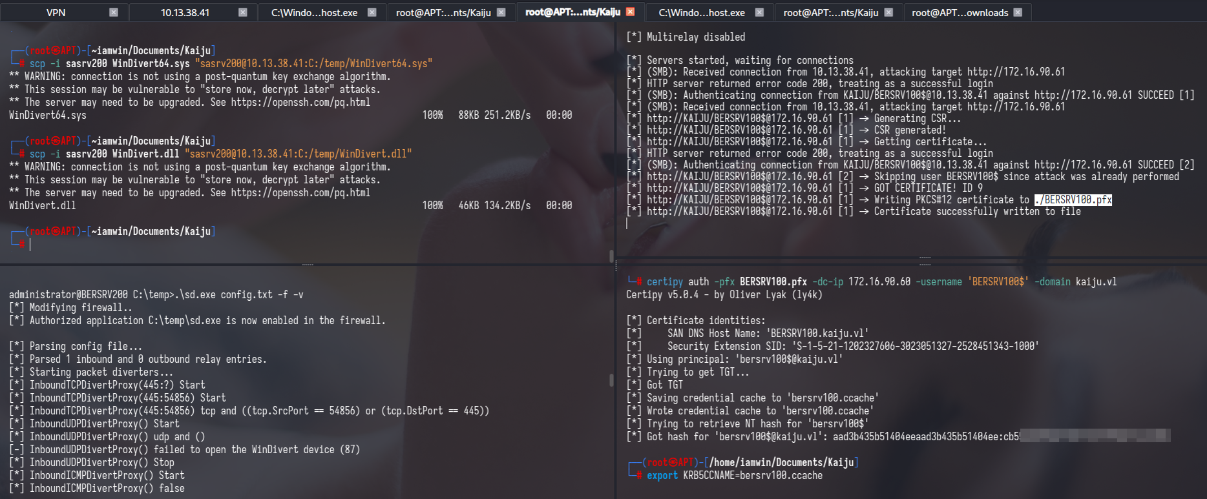Screen dimensions: 1207x499
Task: Switch to the VPN tab
Action: pos(56,12)
